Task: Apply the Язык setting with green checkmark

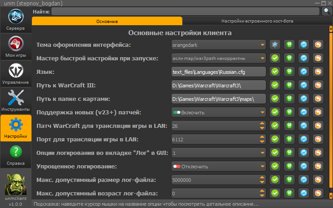Action: tap(275, 72)
